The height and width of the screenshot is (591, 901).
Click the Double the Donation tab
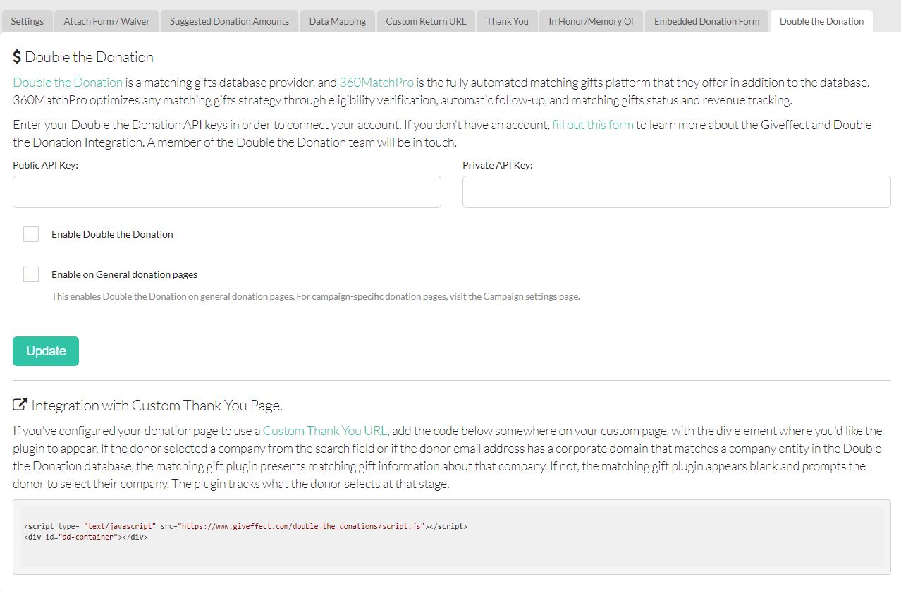pyautogui.click(x=821, y=21)
